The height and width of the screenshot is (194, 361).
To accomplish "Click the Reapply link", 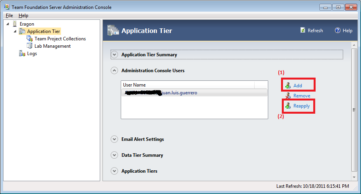I will (301, 106).
